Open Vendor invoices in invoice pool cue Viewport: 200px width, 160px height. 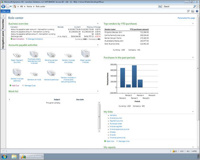68,74
